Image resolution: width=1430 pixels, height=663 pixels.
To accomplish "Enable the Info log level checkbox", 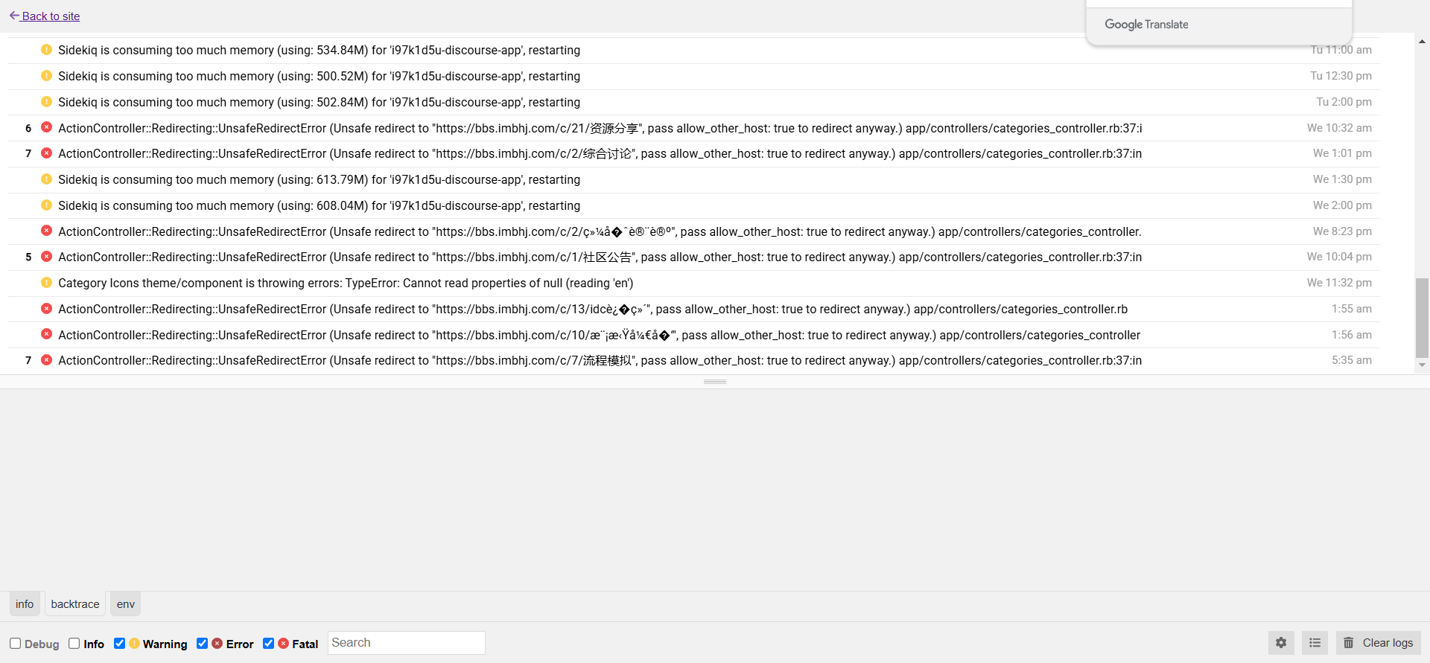I will point(74,644).
